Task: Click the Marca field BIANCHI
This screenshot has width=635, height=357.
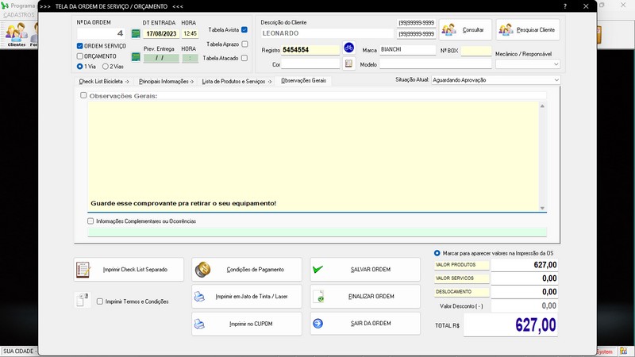Action: (x=407, y=49)
